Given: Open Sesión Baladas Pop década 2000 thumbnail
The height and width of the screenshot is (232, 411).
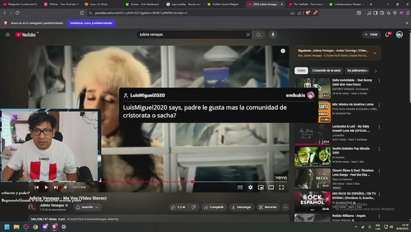Looking at the screenshot, I should (x=312, y=156).
